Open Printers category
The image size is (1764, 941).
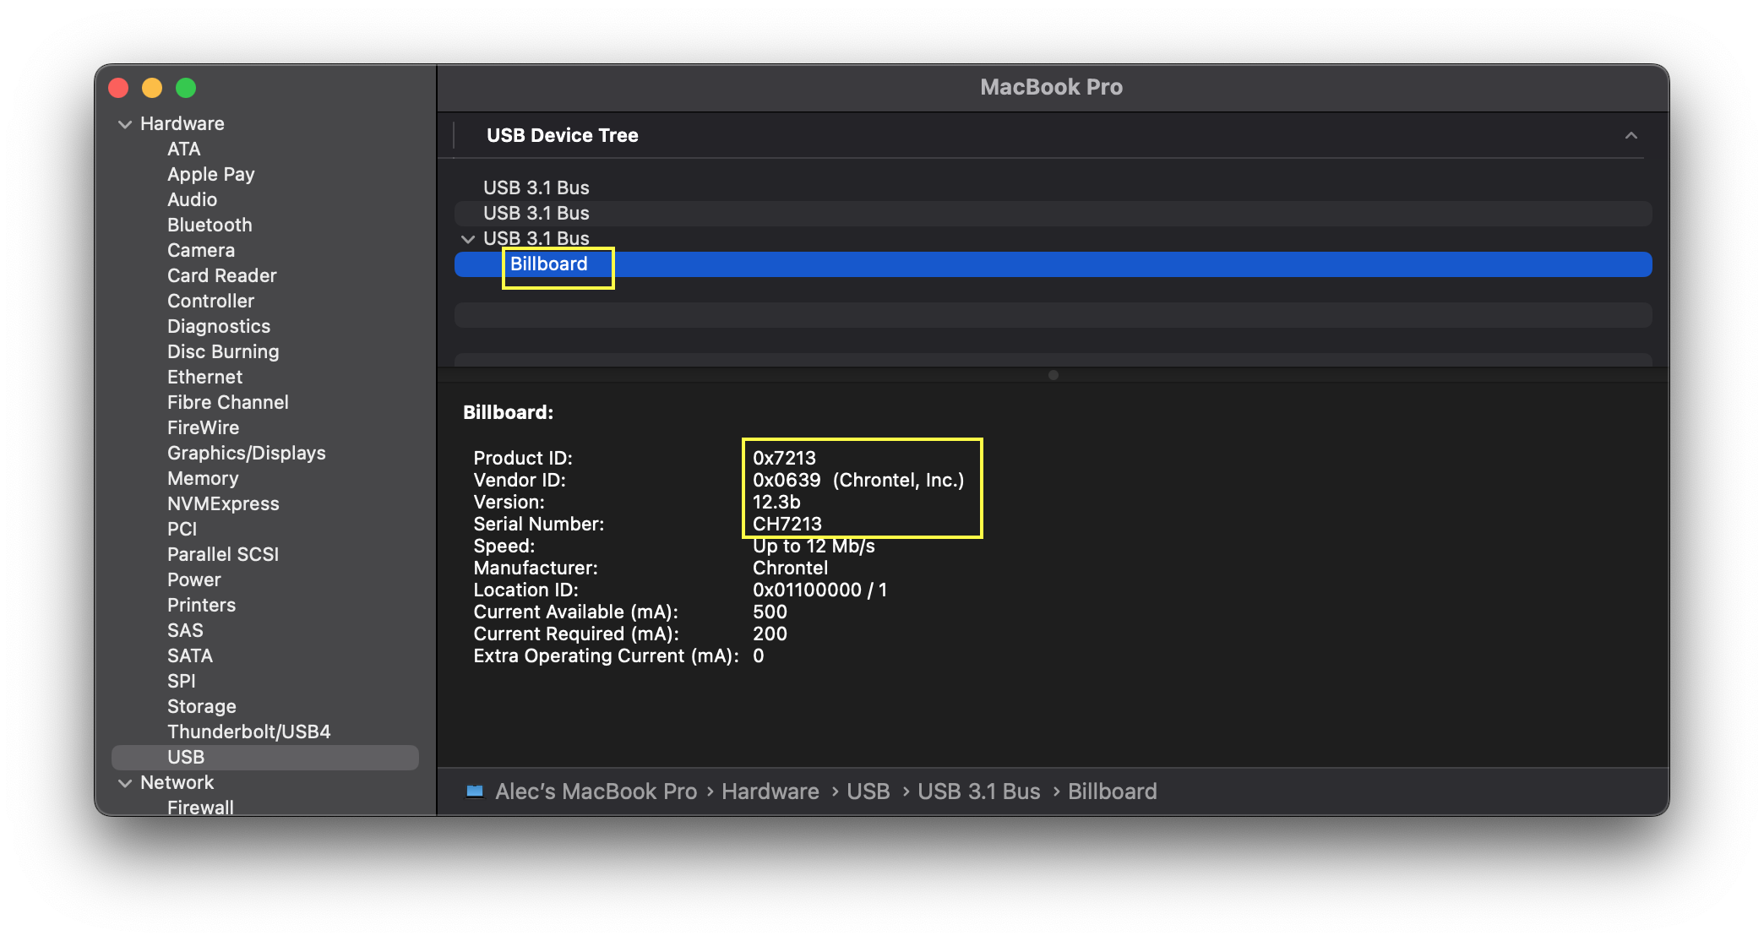point(202,606)
